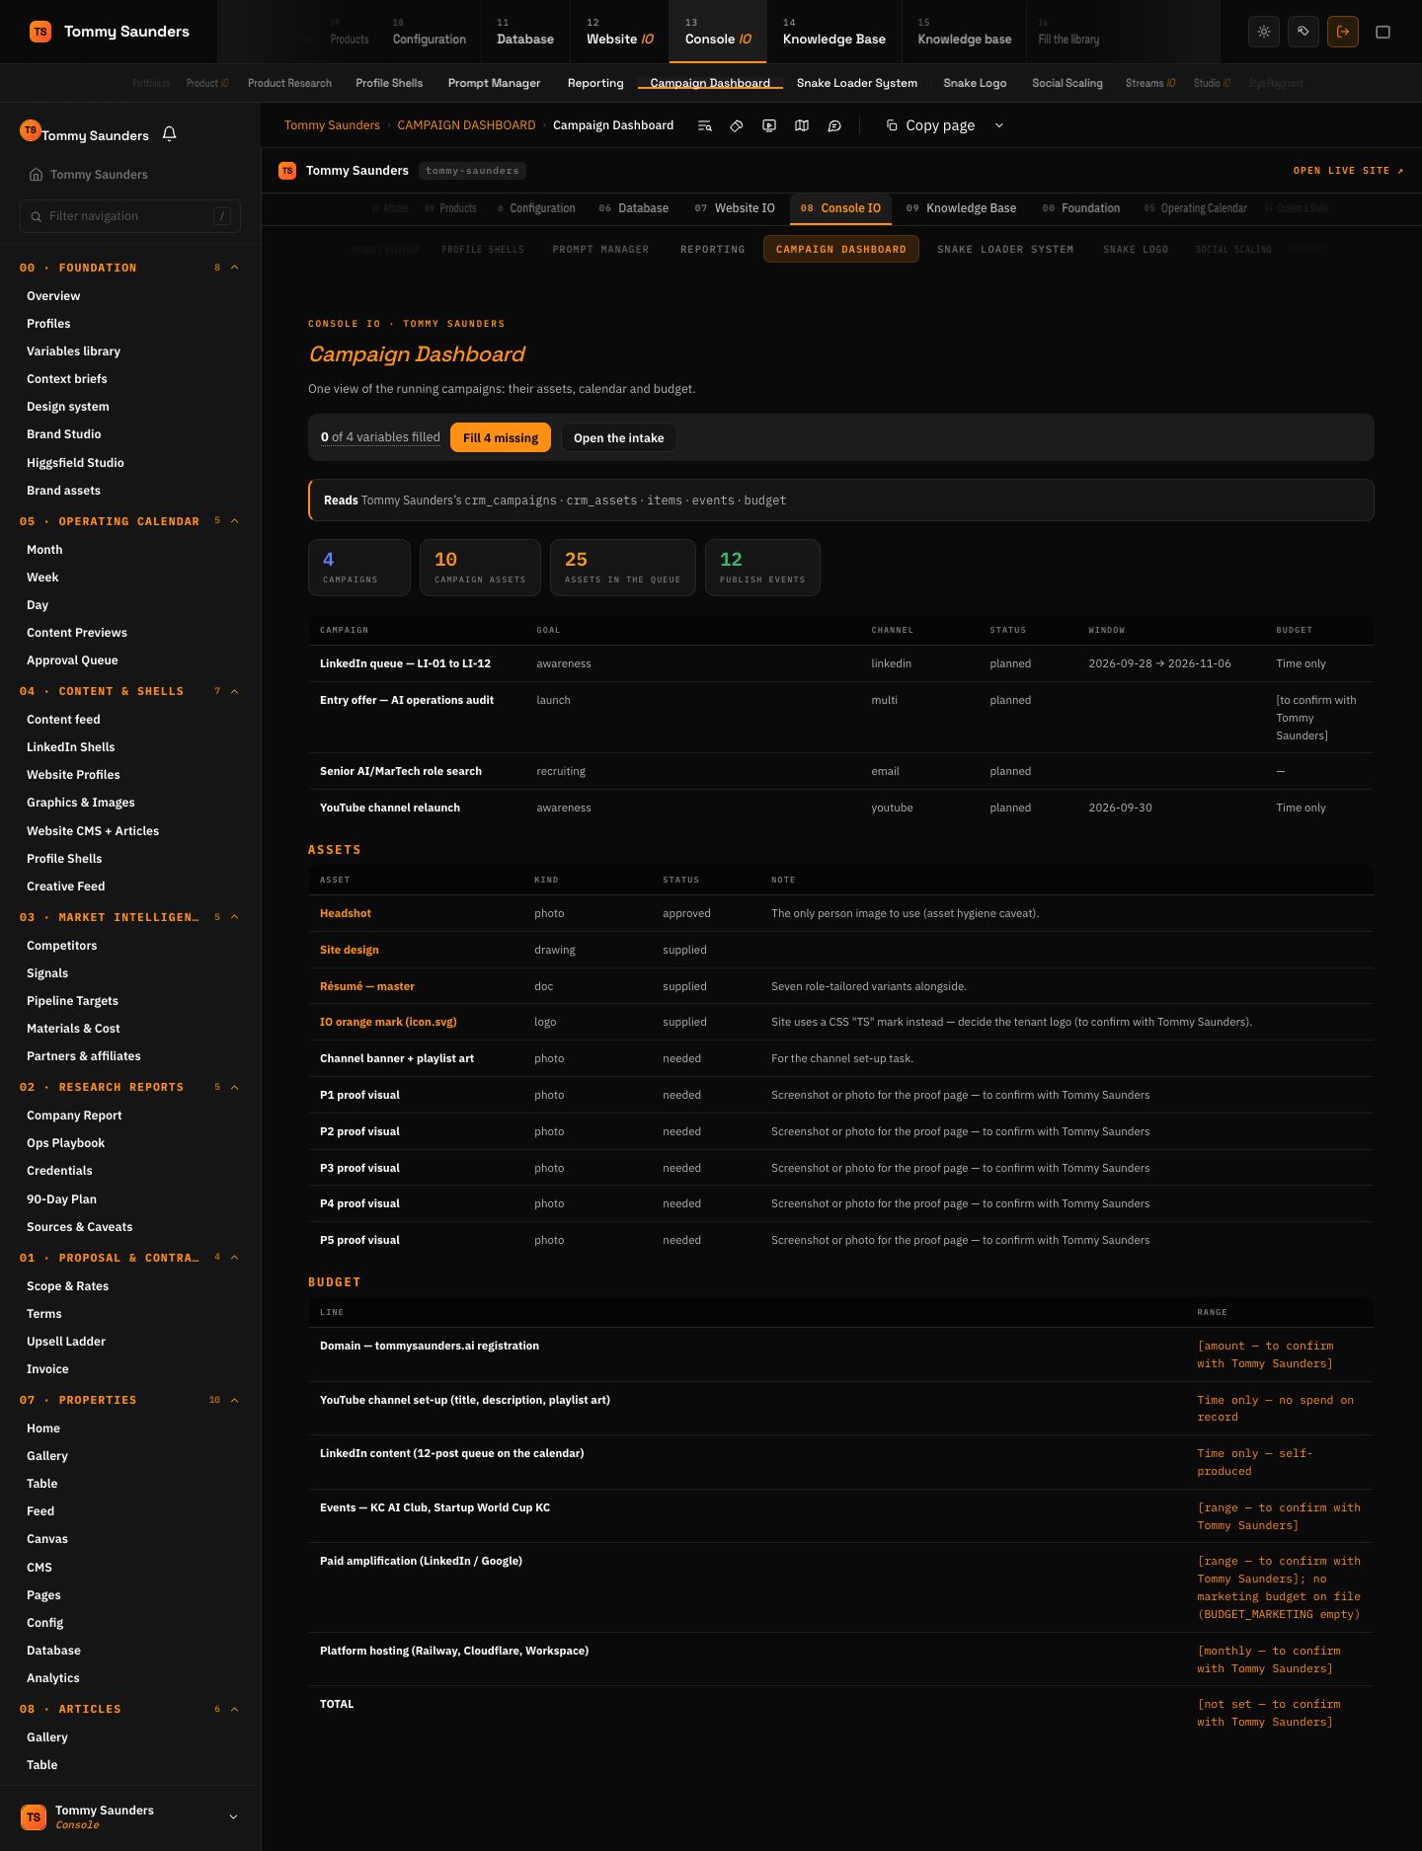Open 90-Day Plan in the sidebar
Viewport: 1422px width, 1851px height.
(x=61, y=1199)
